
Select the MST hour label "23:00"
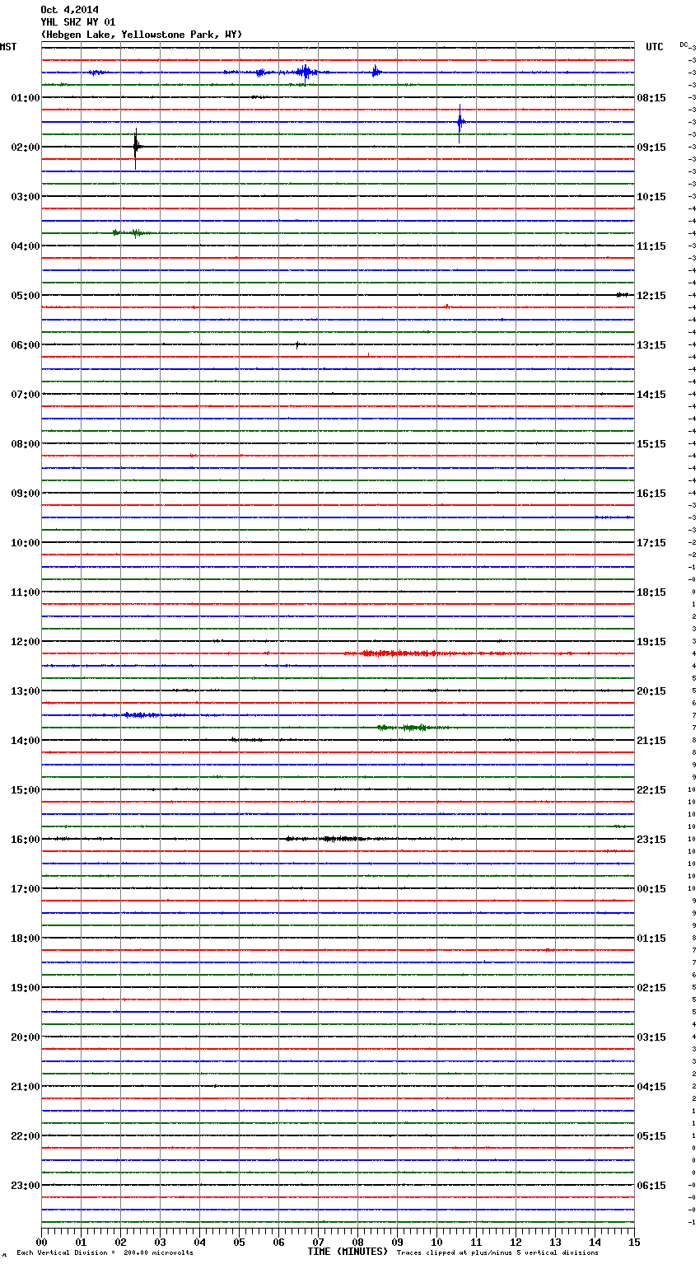tap(26, 1186)
